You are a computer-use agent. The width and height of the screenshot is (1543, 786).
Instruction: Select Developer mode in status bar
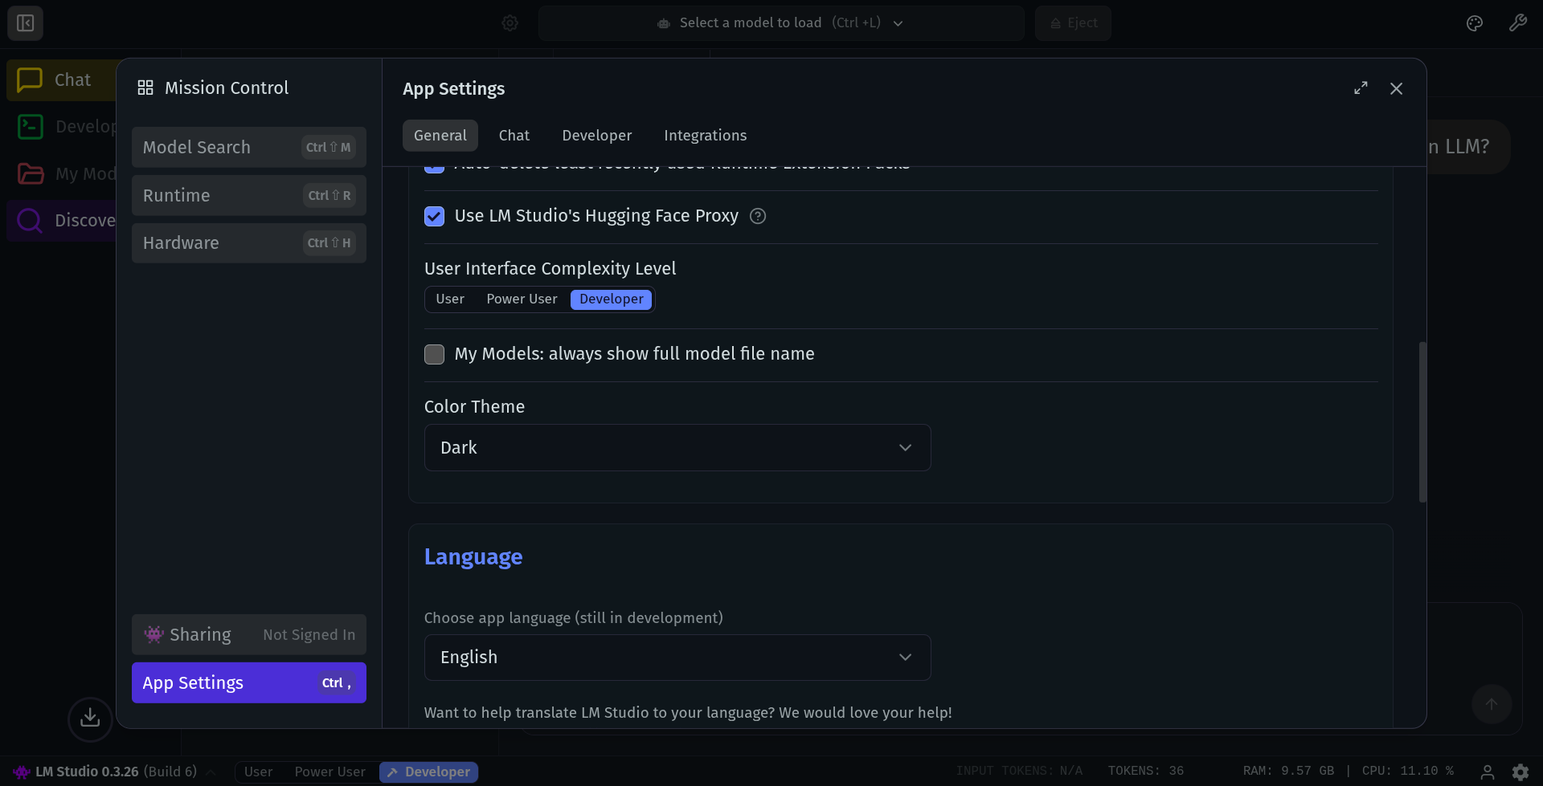[x=428, y=772]
